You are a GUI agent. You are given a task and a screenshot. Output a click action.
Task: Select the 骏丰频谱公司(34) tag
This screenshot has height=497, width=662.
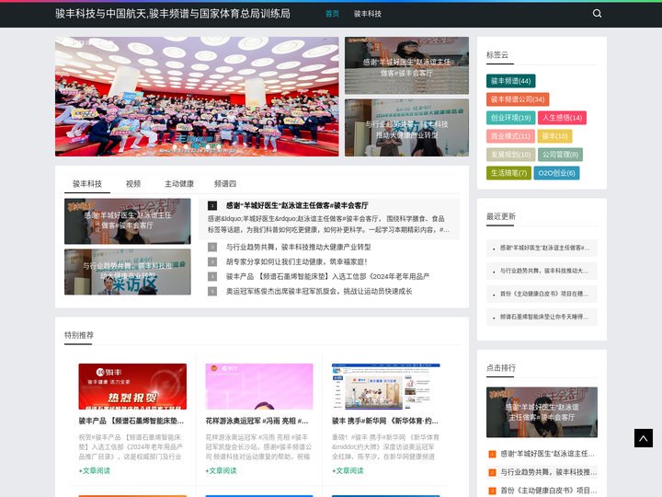click(x=518, y=99)
